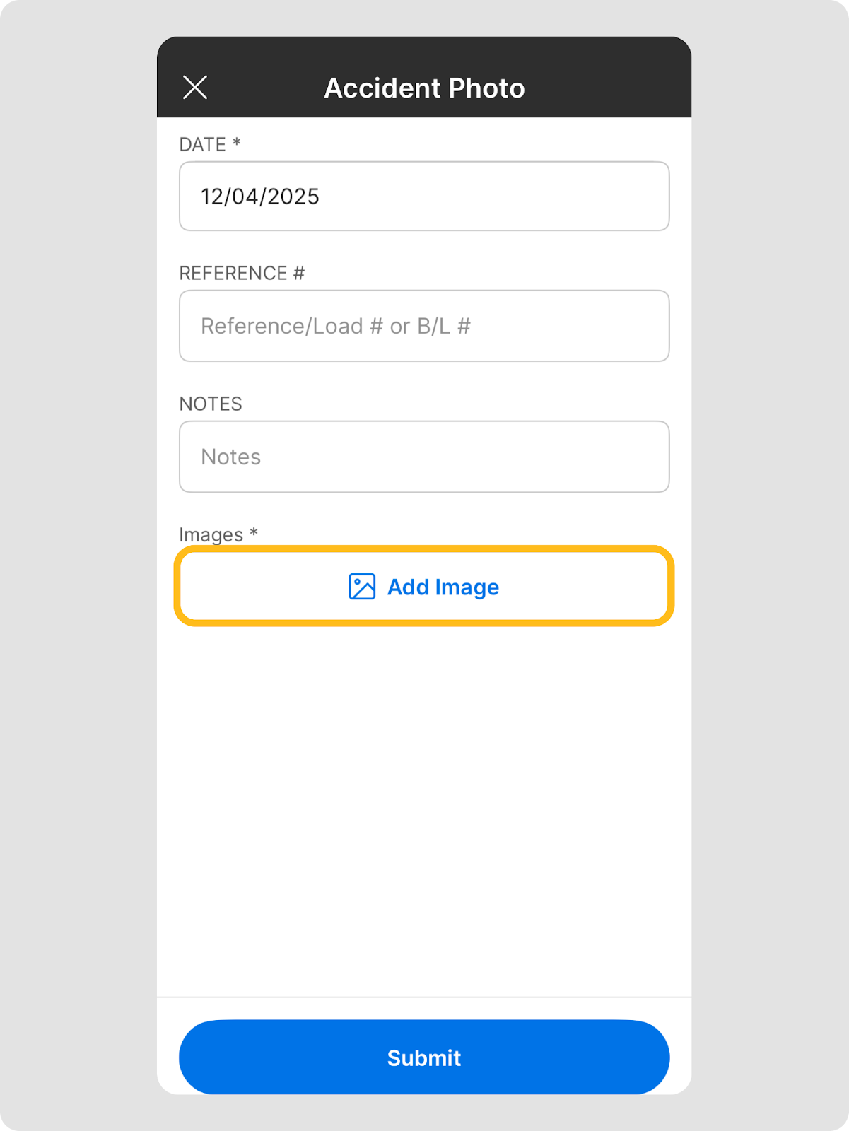This screenshot has height=1131, width=849.
Task: Click the Images section label
Action: (x=211, y=535)
